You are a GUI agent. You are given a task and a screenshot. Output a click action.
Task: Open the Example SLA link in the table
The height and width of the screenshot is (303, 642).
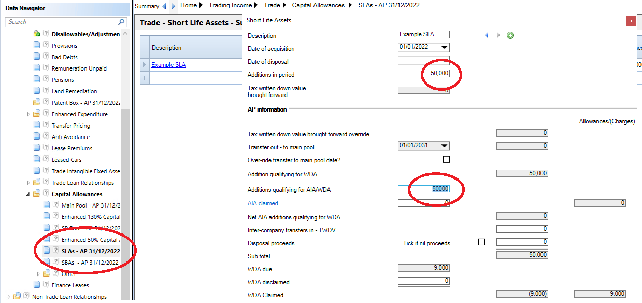[x=168, y=65]
